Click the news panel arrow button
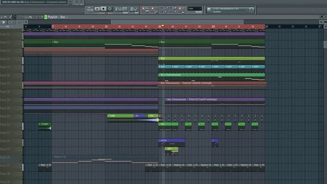 pyautogui.click(x=251, y=10)
